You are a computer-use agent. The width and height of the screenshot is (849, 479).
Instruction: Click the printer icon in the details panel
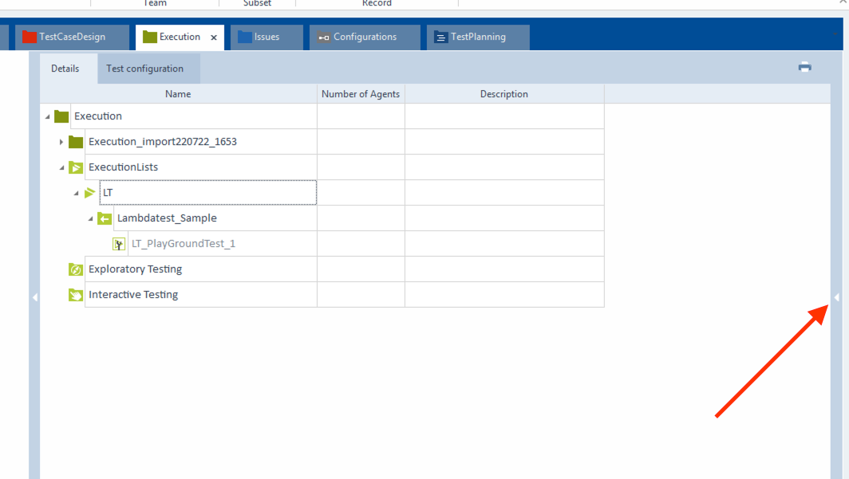click(804, 68)
